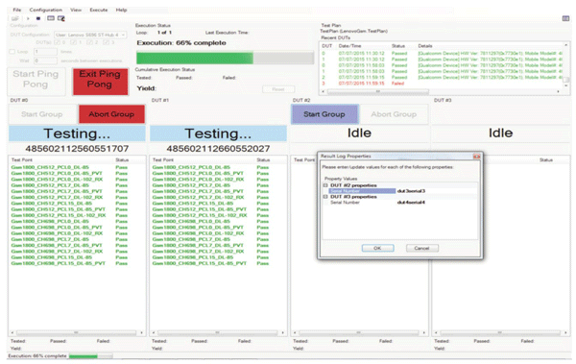
Task: Click the Start Ping Pong button
Action: (x=36, y=81)
